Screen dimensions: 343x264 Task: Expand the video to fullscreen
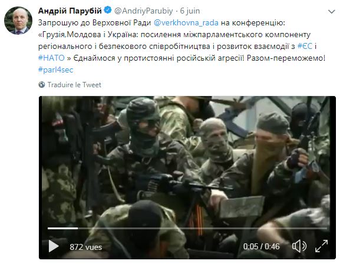(x=321, y=246)
